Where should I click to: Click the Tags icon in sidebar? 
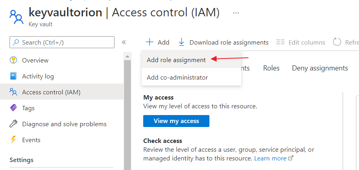(14, 108)
